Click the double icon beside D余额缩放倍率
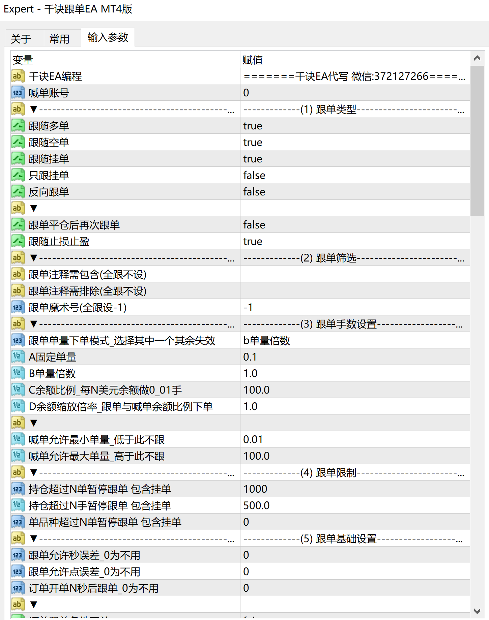Image resolution: width=489 pixels, height=620 pixels. click(18, 406)
